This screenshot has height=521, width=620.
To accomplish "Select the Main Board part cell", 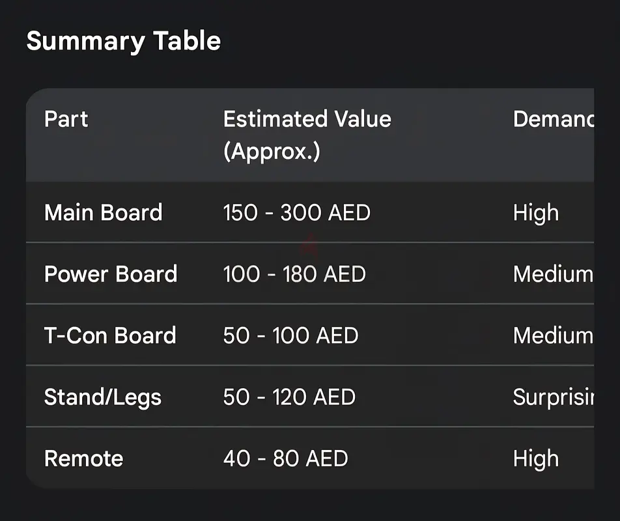I will [x=103, y=213].
